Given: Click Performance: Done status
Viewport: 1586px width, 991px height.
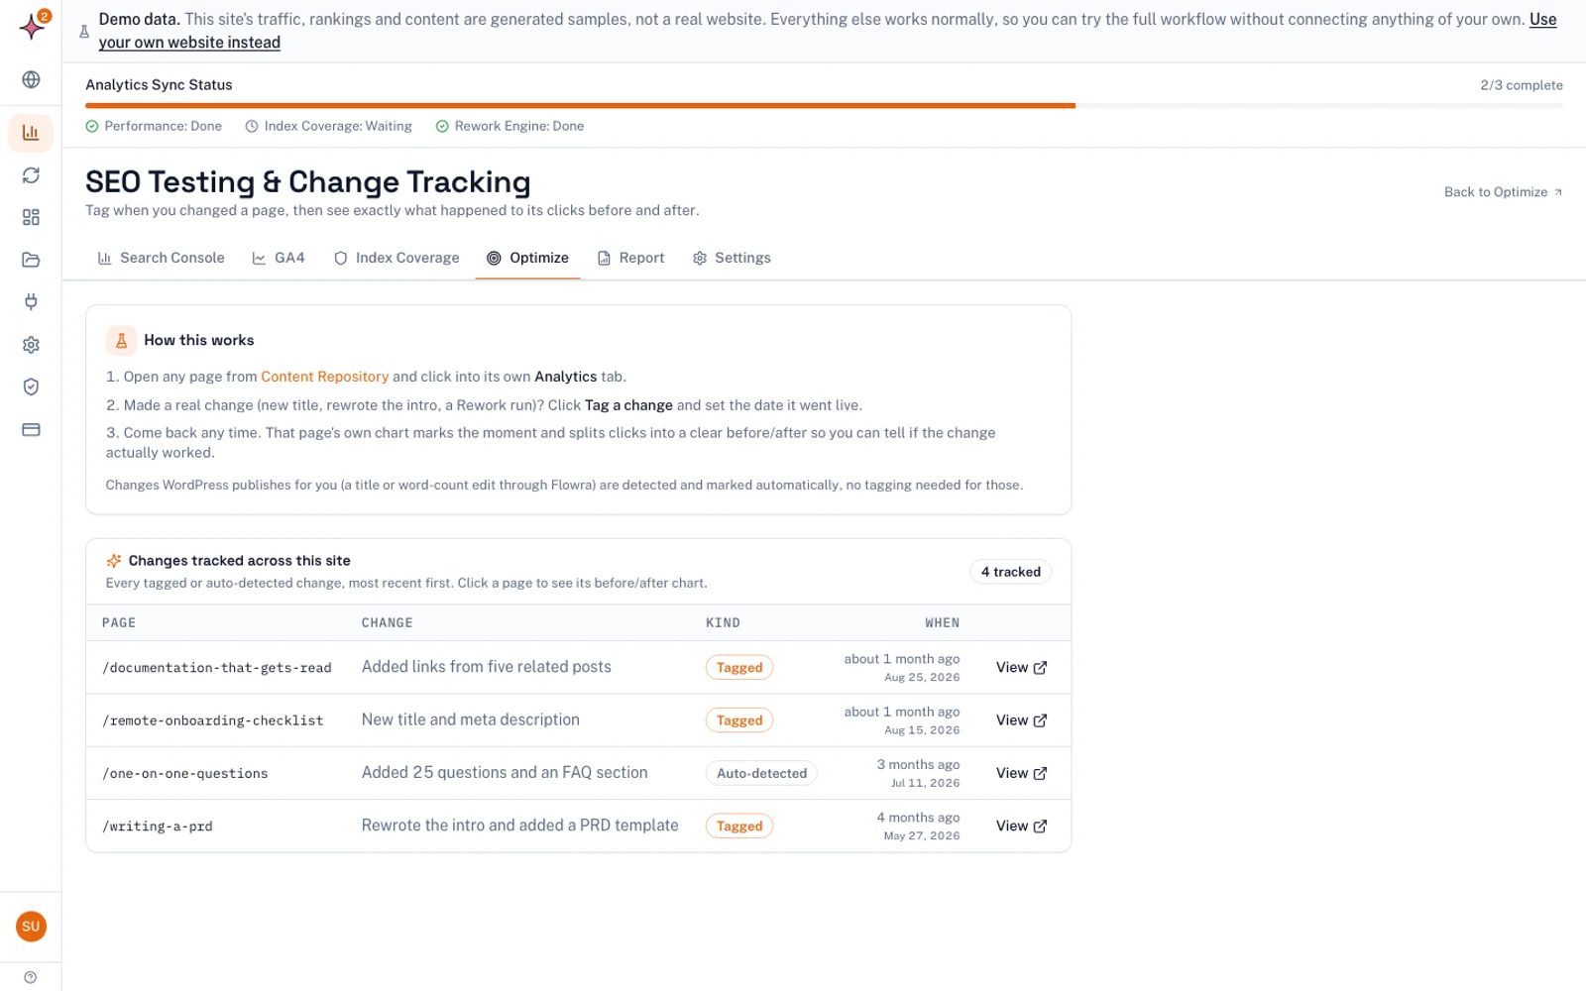Looking at the screenshot, I should 154,126.
